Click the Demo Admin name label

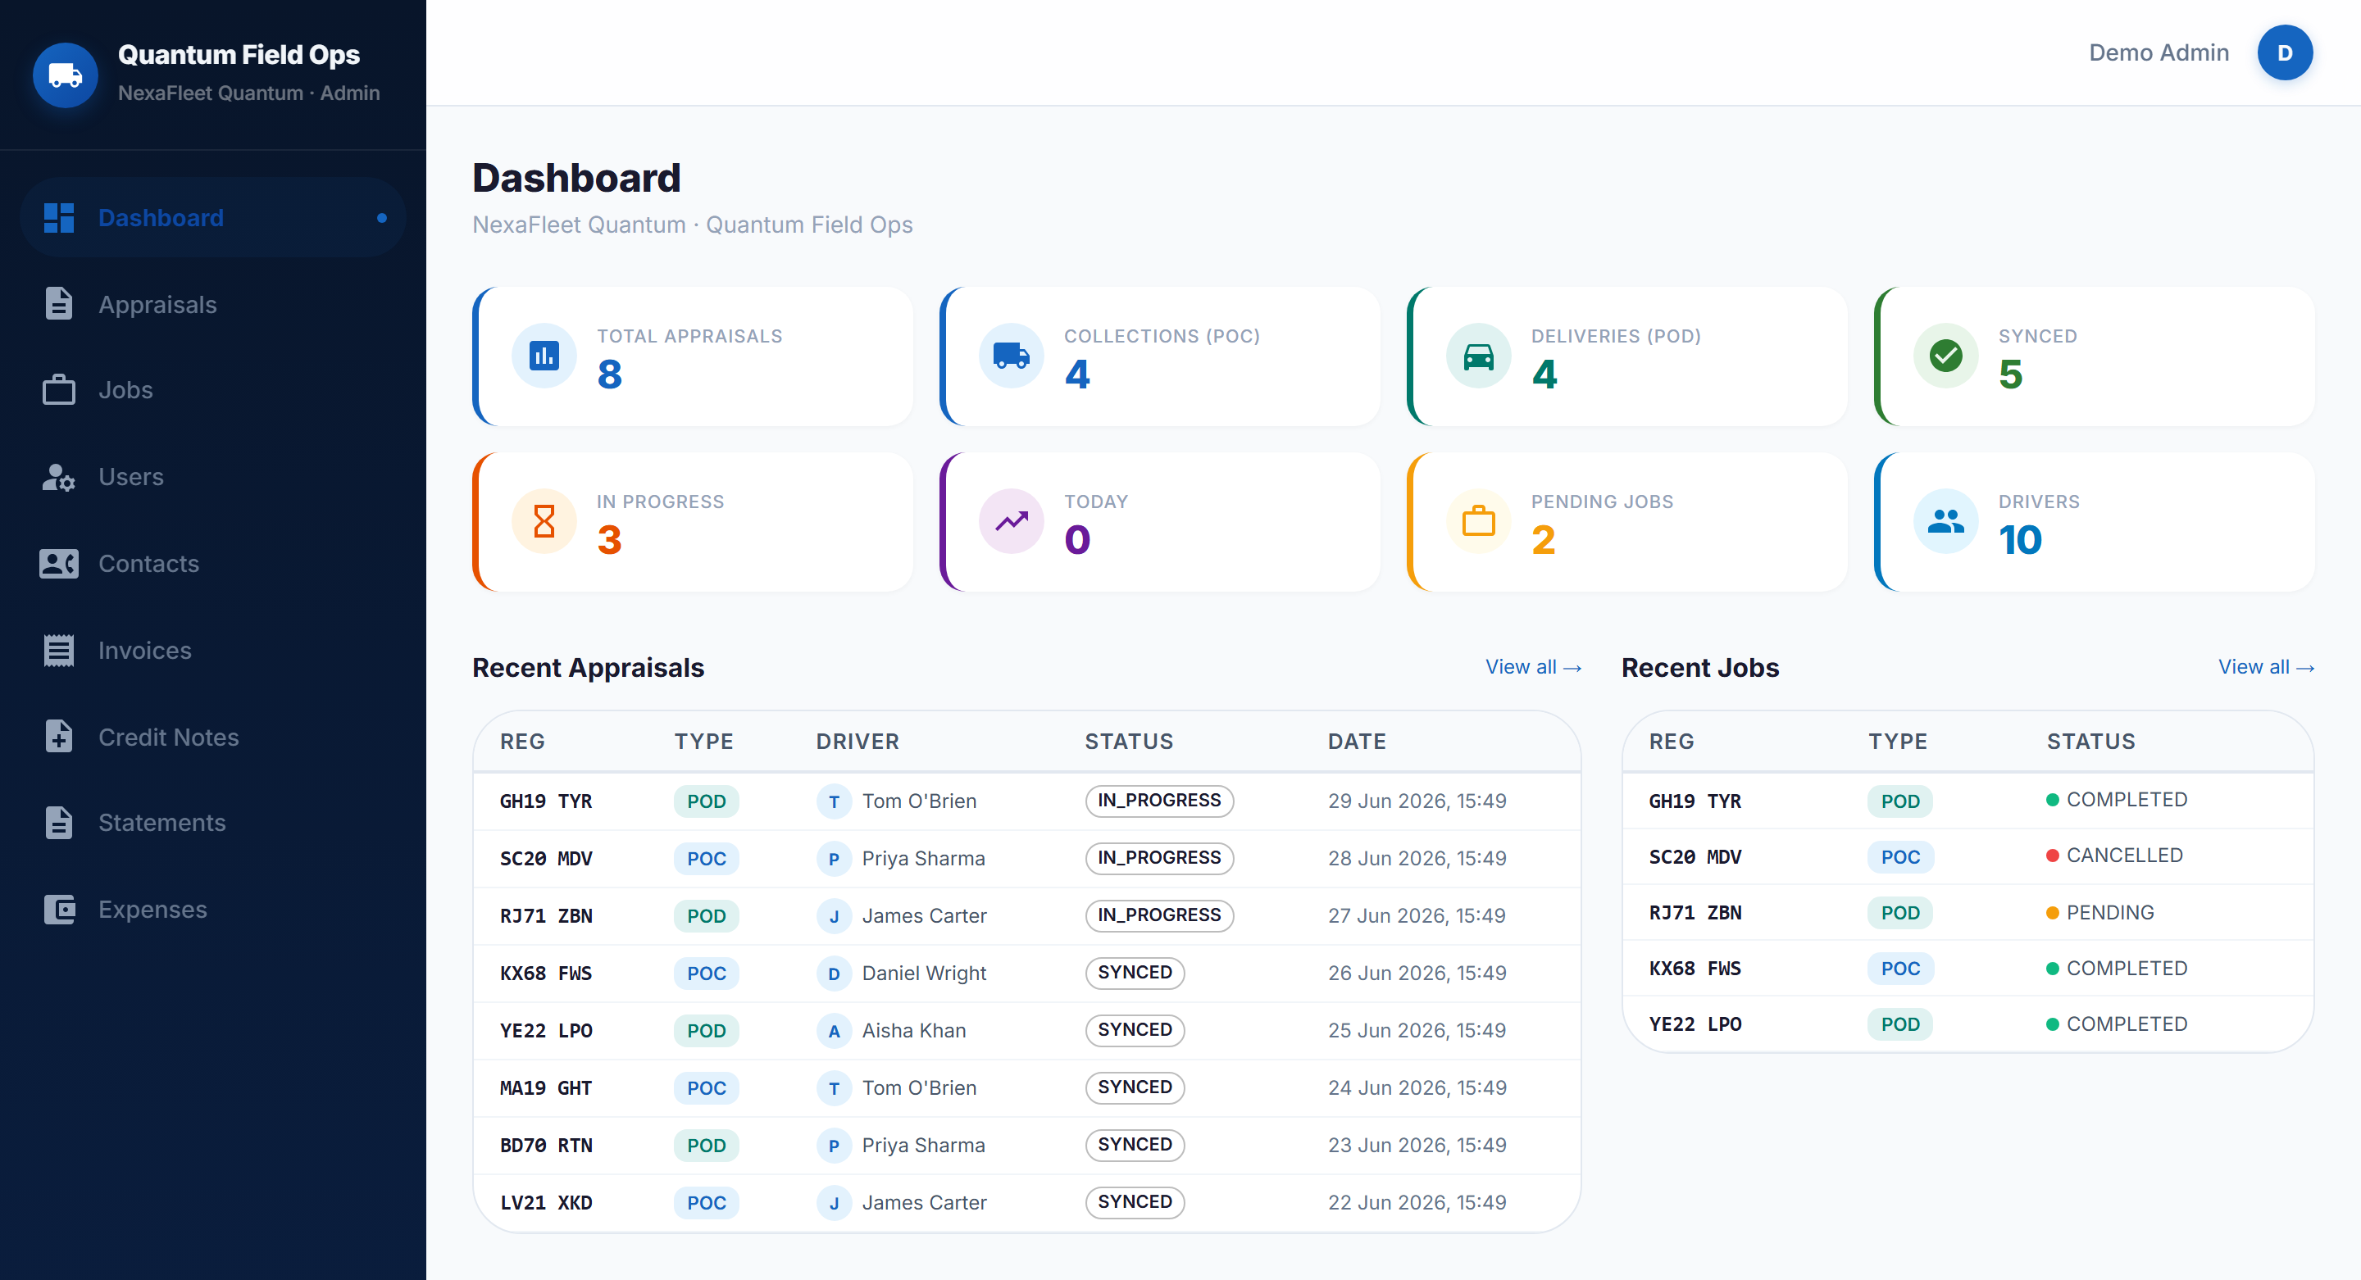pos(2159,52)
